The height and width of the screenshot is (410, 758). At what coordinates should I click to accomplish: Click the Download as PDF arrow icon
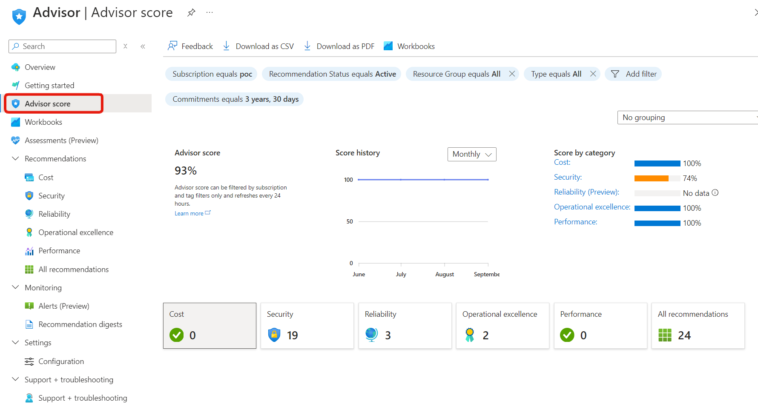(x=307, y=46)
